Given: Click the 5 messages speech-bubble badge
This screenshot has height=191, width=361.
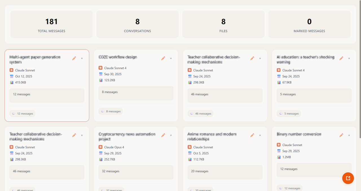Looking at the screenshot, I should pyautogui.click(x=289, y=114).
